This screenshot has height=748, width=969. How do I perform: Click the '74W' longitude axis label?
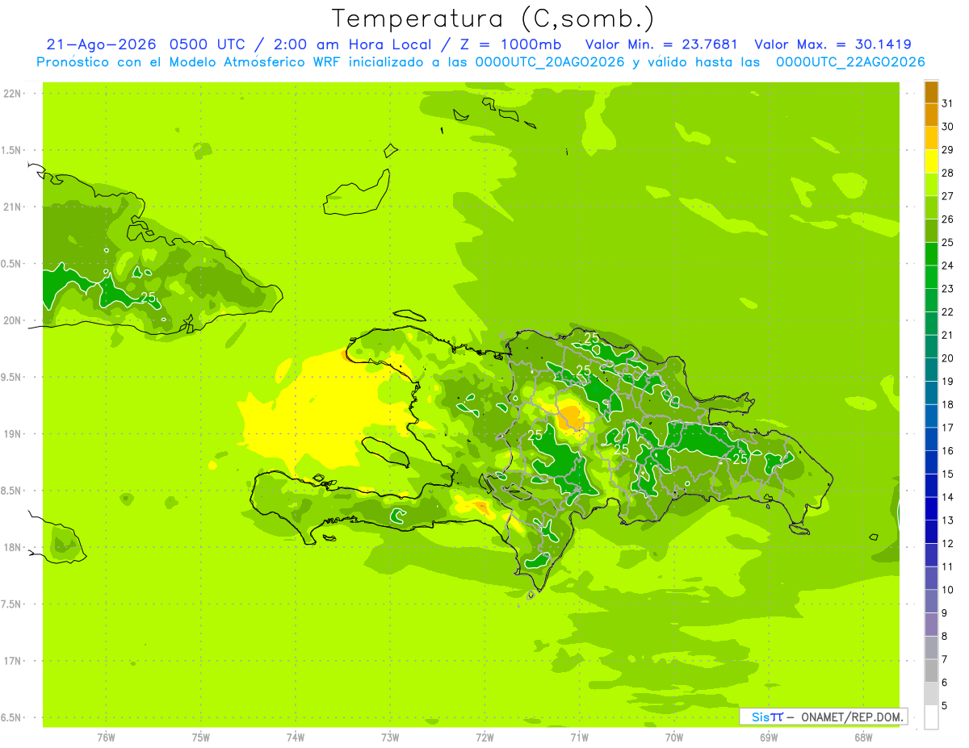tap(296, 737)
